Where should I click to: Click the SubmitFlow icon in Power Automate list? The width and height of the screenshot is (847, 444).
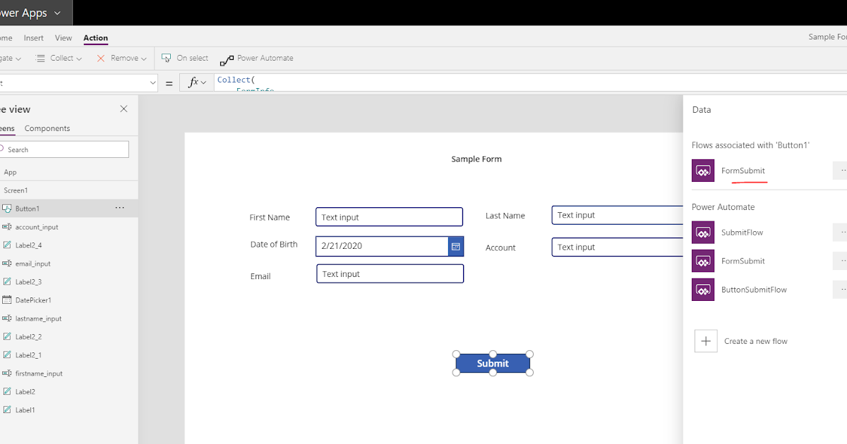click(x=703, y=232)
